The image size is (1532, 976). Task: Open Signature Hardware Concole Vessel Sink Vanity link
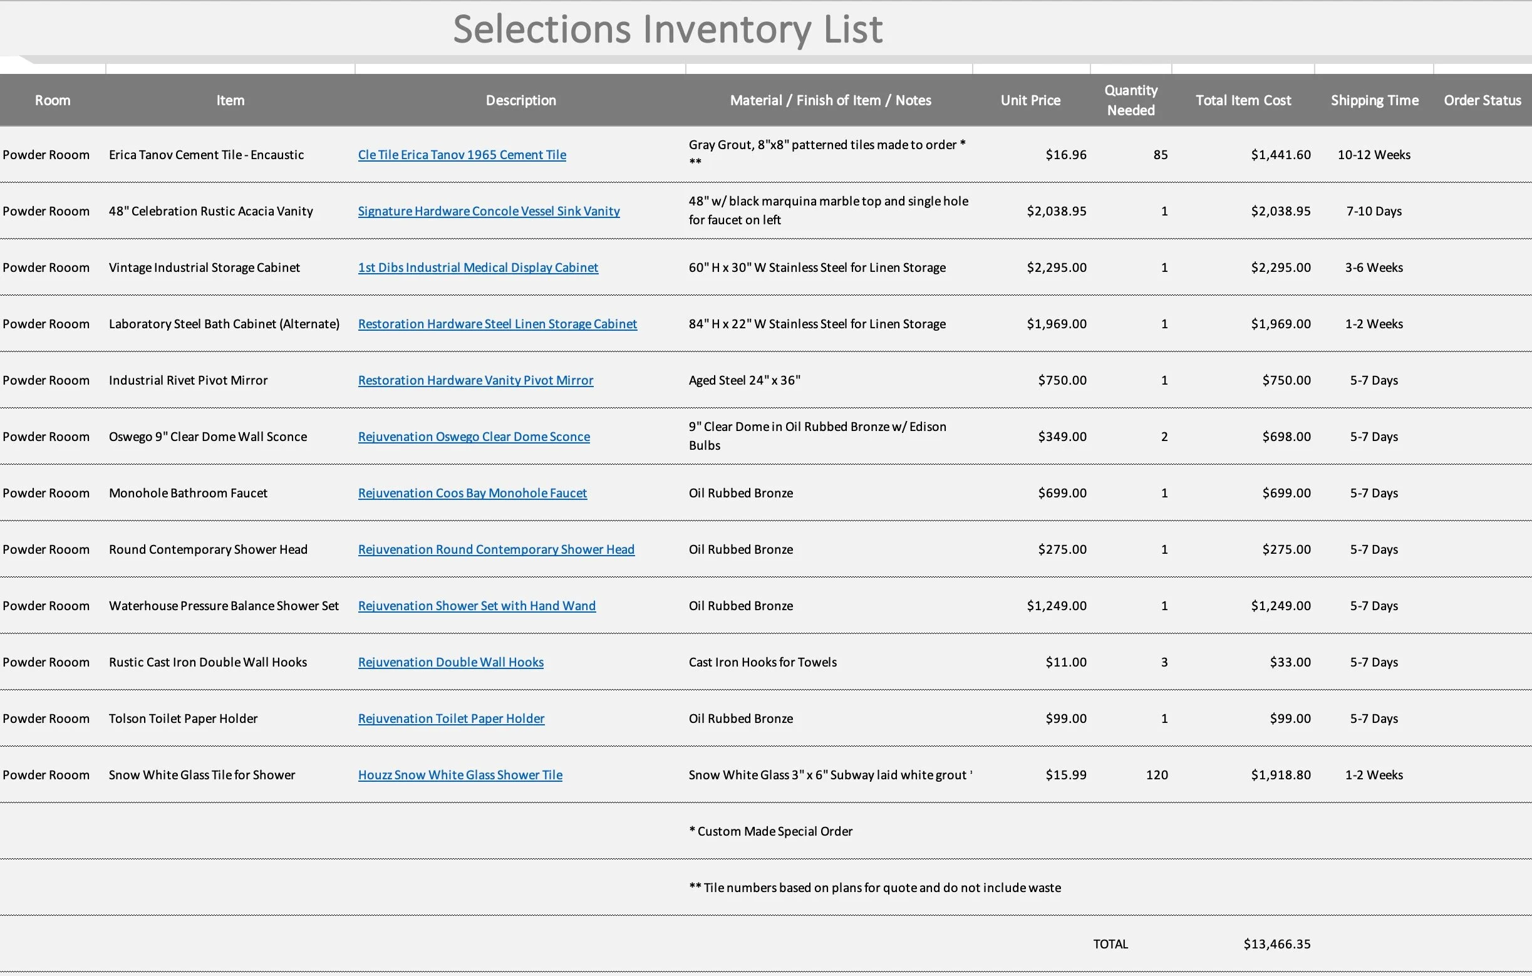(x=488, y=211)
